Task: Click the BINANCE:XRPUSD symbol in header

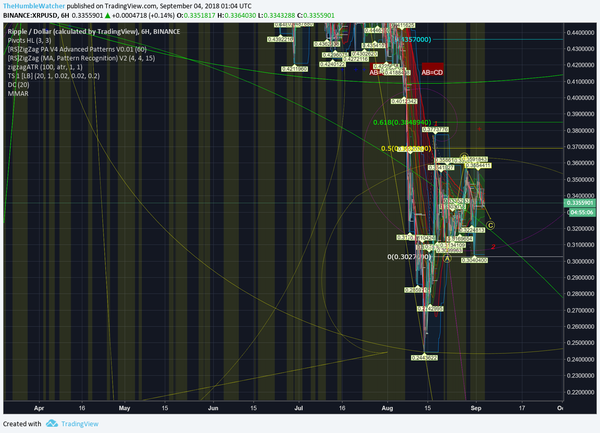Action: pos(31,15)
